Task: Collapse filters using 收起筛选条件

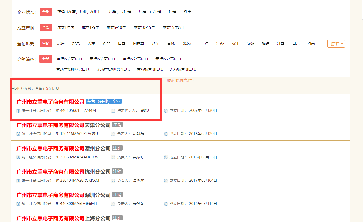Action: (x=181, y=81)
